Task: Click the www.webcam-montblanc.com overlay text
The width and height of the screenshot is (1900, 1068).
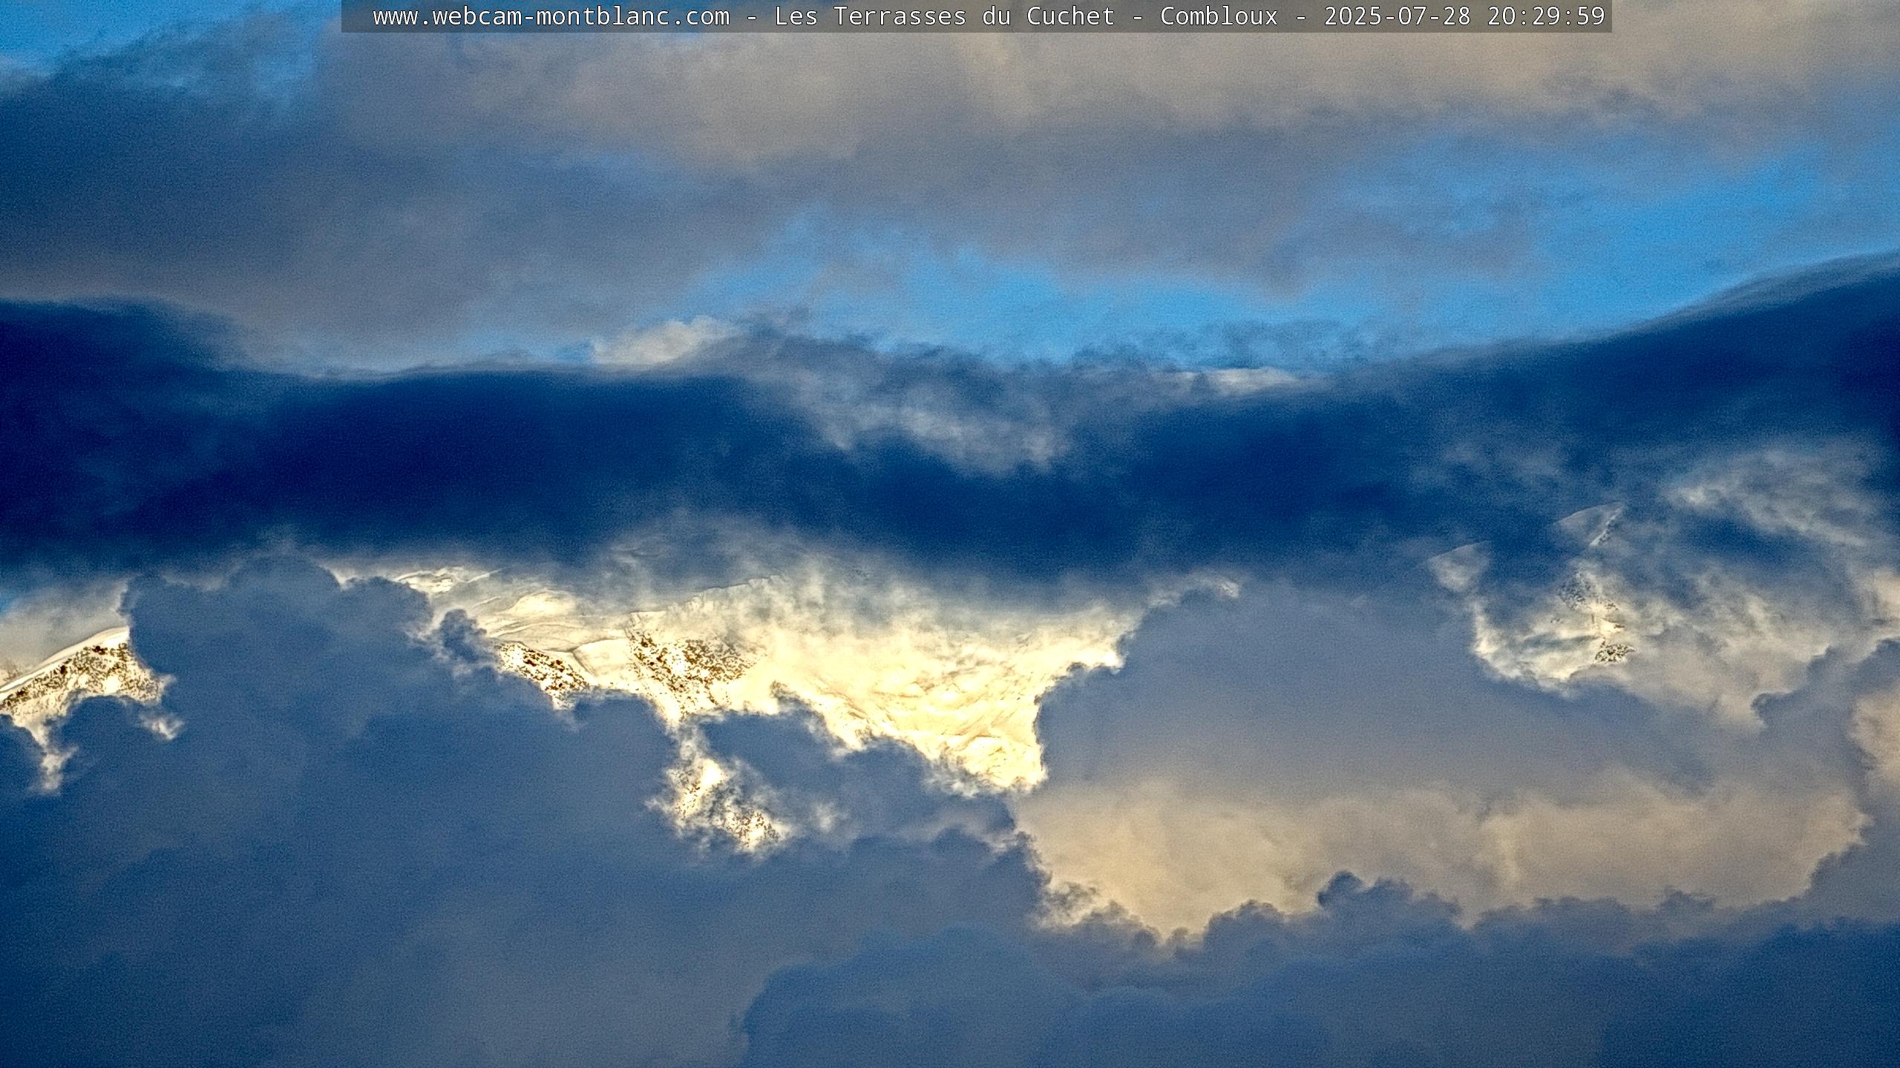Action: coord(551,16)
